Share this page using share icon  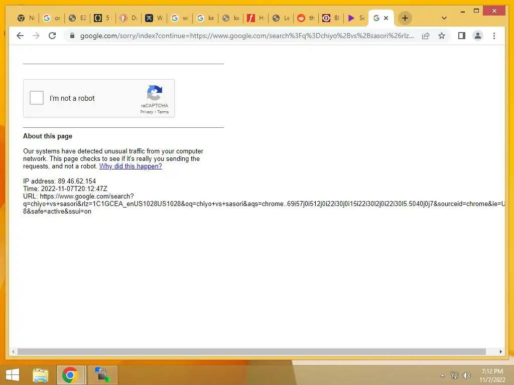[426, 36]
